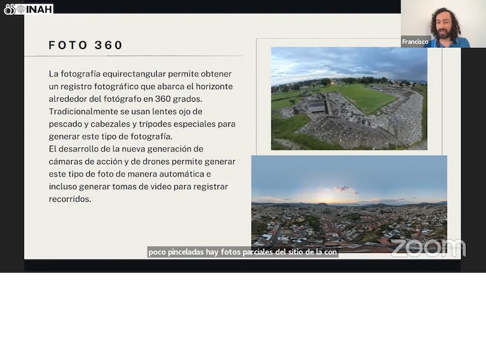
Task: Click the caption 'poco pinceladas hay fotos parciales'
Action: click(x=211, y=252)
